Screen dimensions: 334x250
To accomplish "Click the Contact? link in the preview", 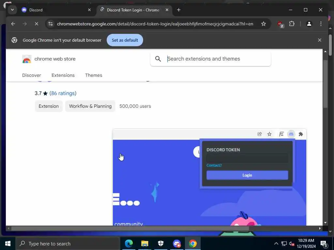I will [x=214, y=165].
